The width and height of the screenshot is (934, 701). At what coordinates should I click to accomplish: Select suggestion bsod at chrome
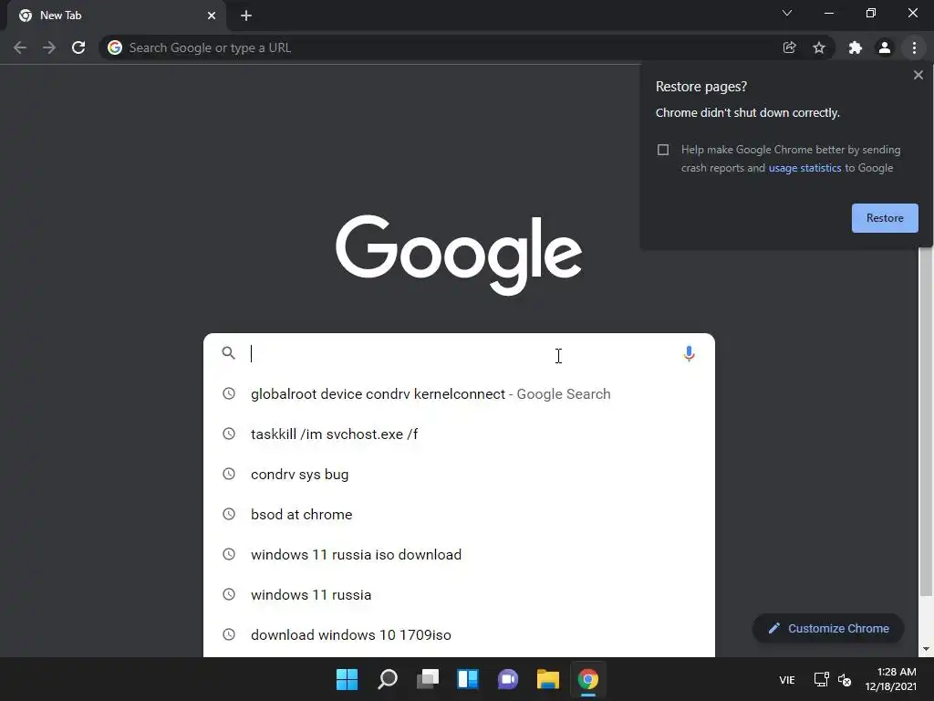pos(459,514)
